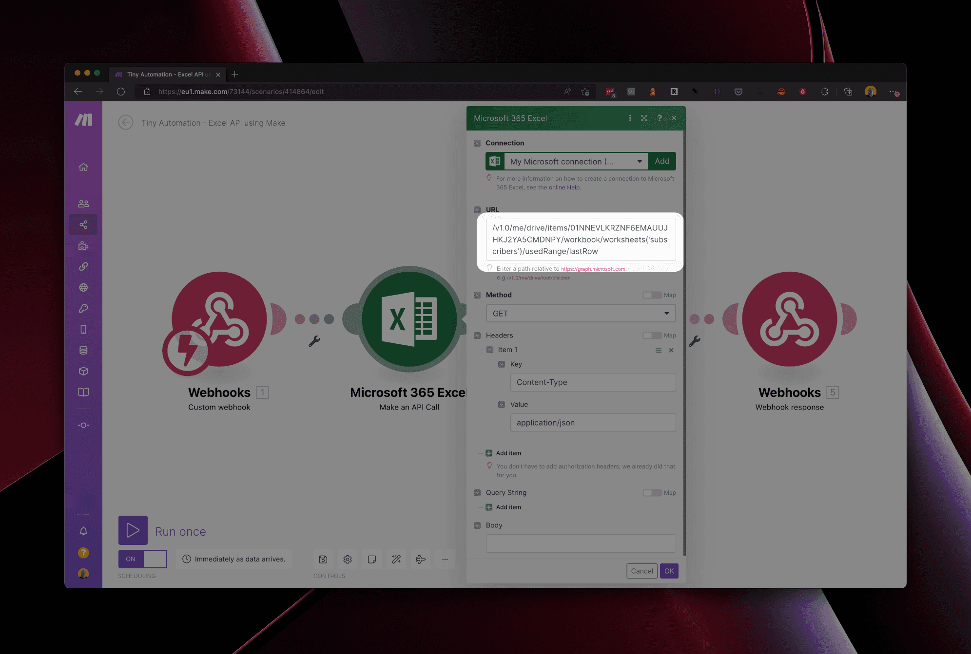Remove header Item 1

click(671, 350)
